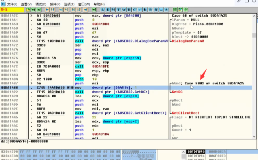258x160 pixels.
Task: Open the 帮助(H) menu
Action: tap(99, 4)
